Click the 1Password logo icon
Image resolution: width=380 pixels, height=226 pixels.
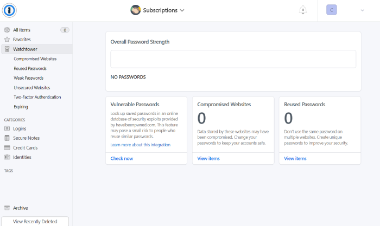pos(9,10)
